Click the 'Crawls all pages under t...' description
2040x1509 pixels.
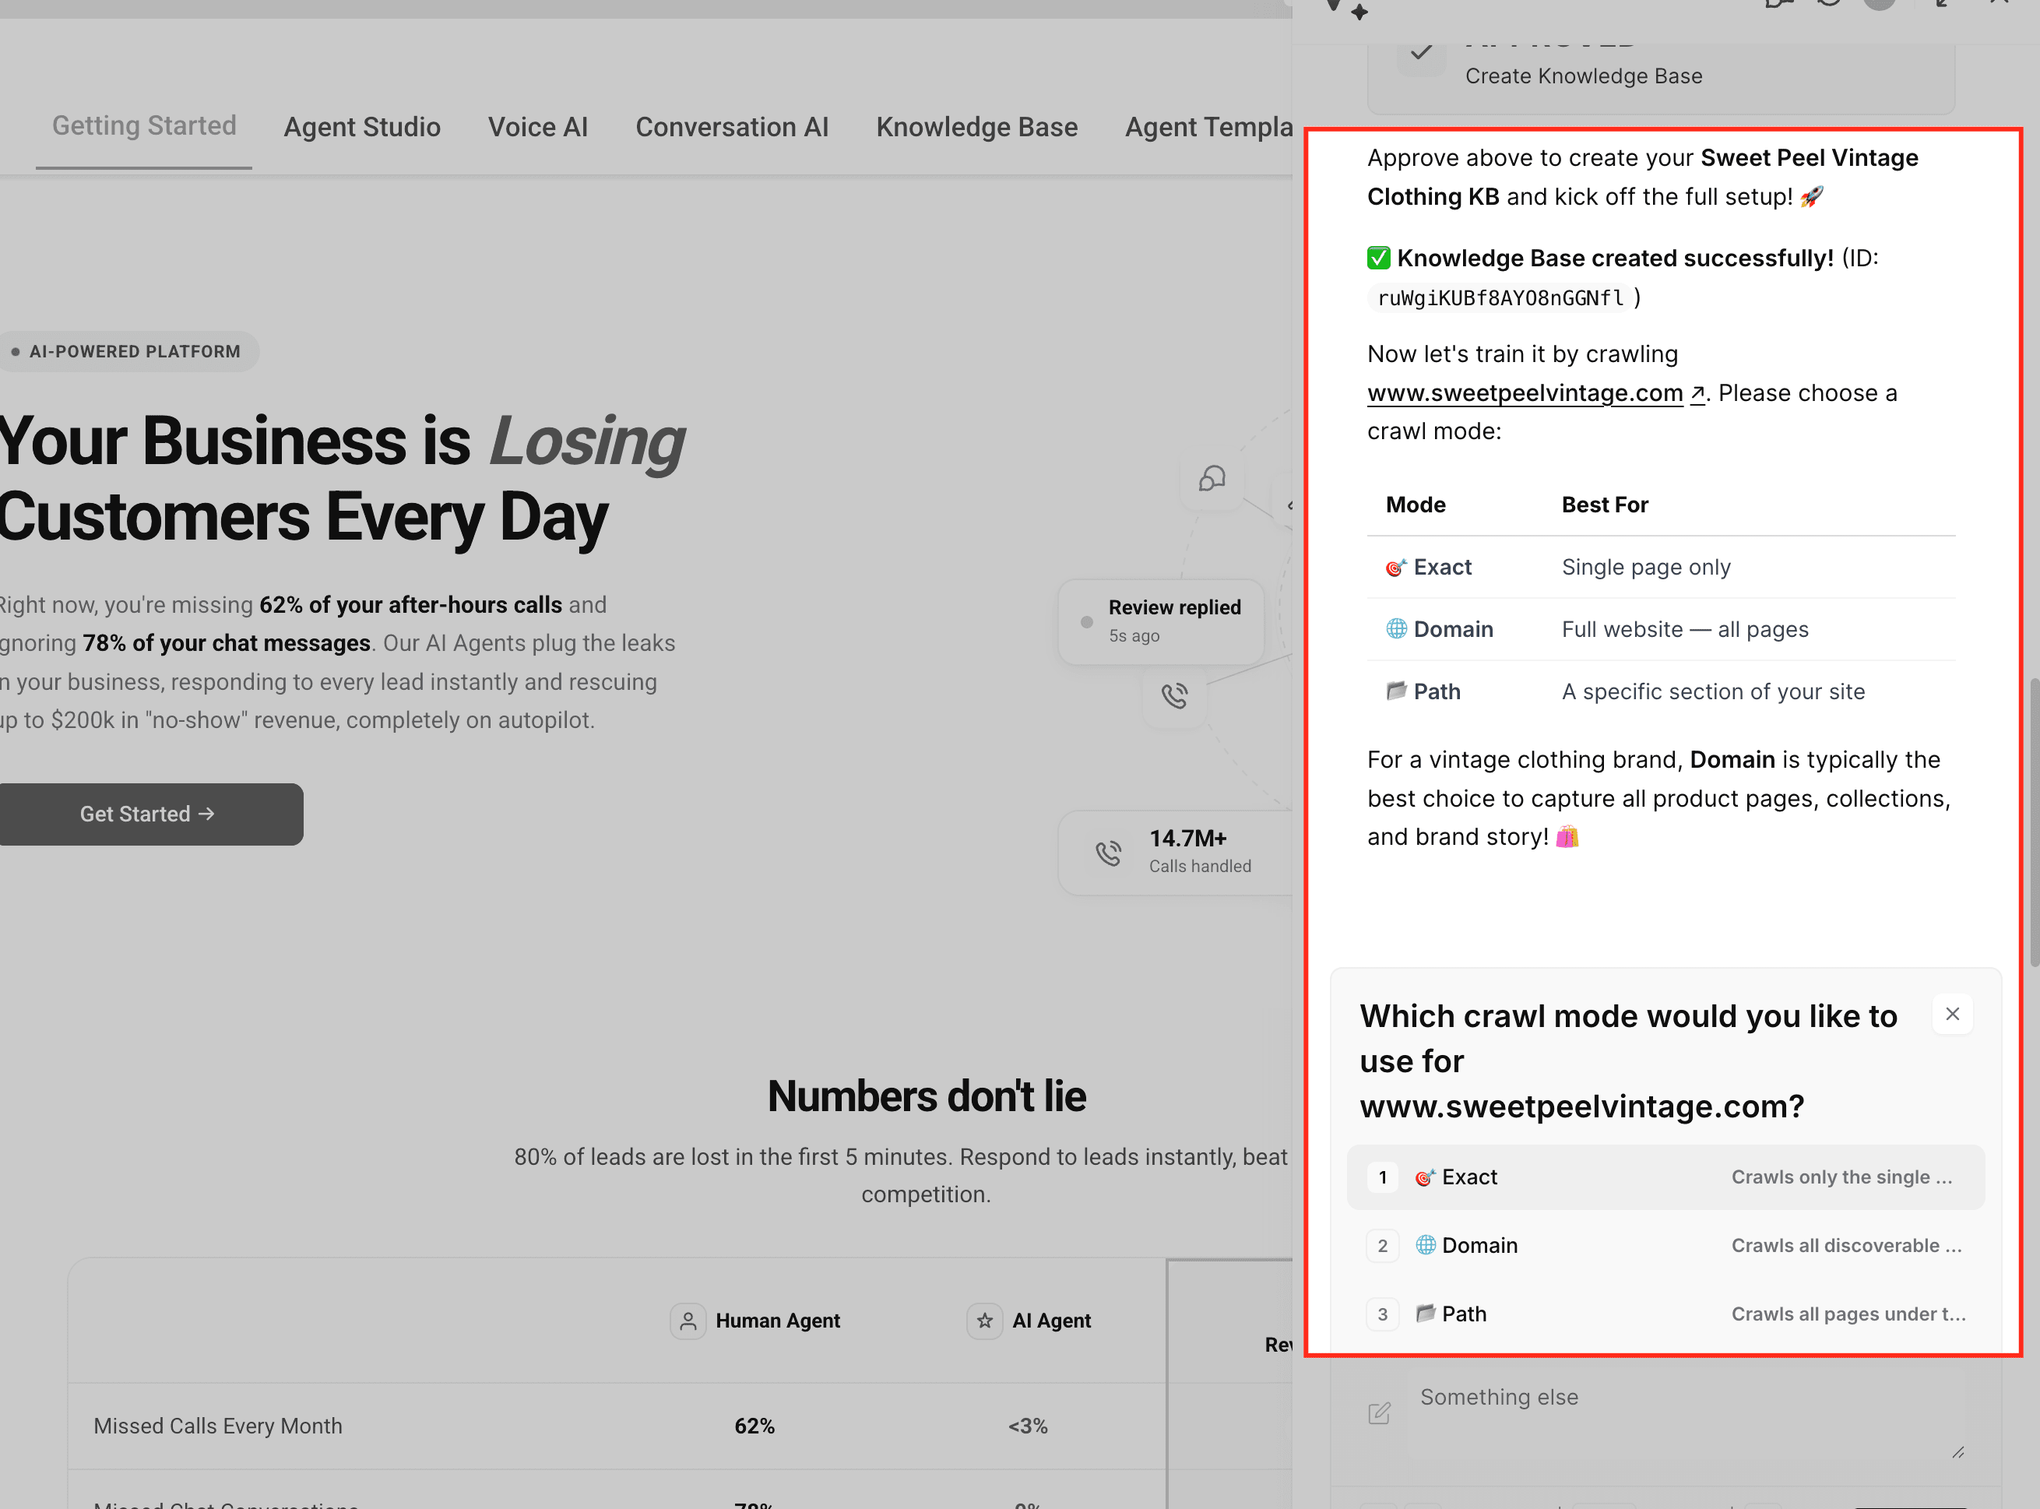point(1848,1314)
